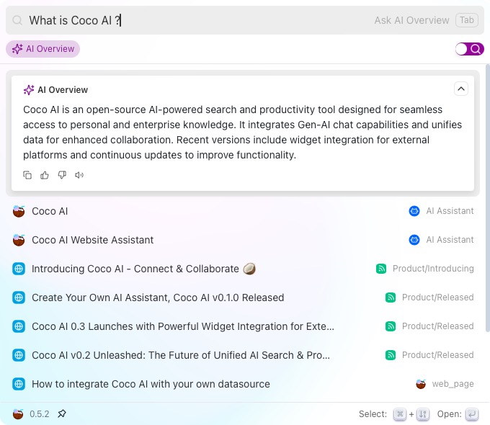The image size is (490, 425).
Task: Copy the AI Overview answer
Action: click(x=27, y=175)
